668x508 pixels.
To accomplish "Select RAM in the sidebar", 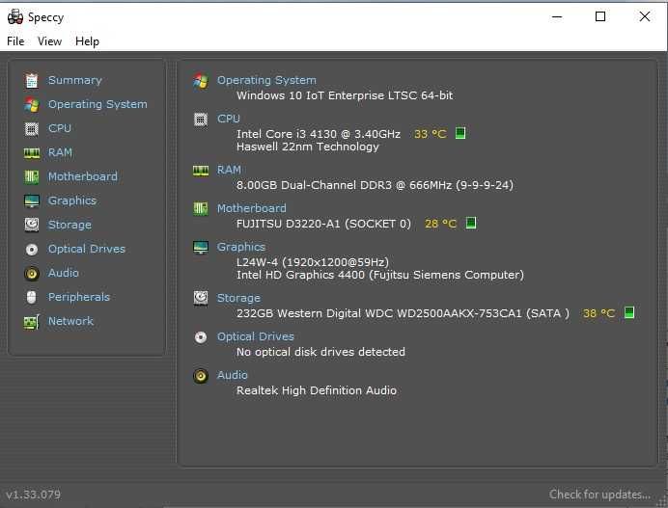I will pyautogui.click(x=60, y=152).
